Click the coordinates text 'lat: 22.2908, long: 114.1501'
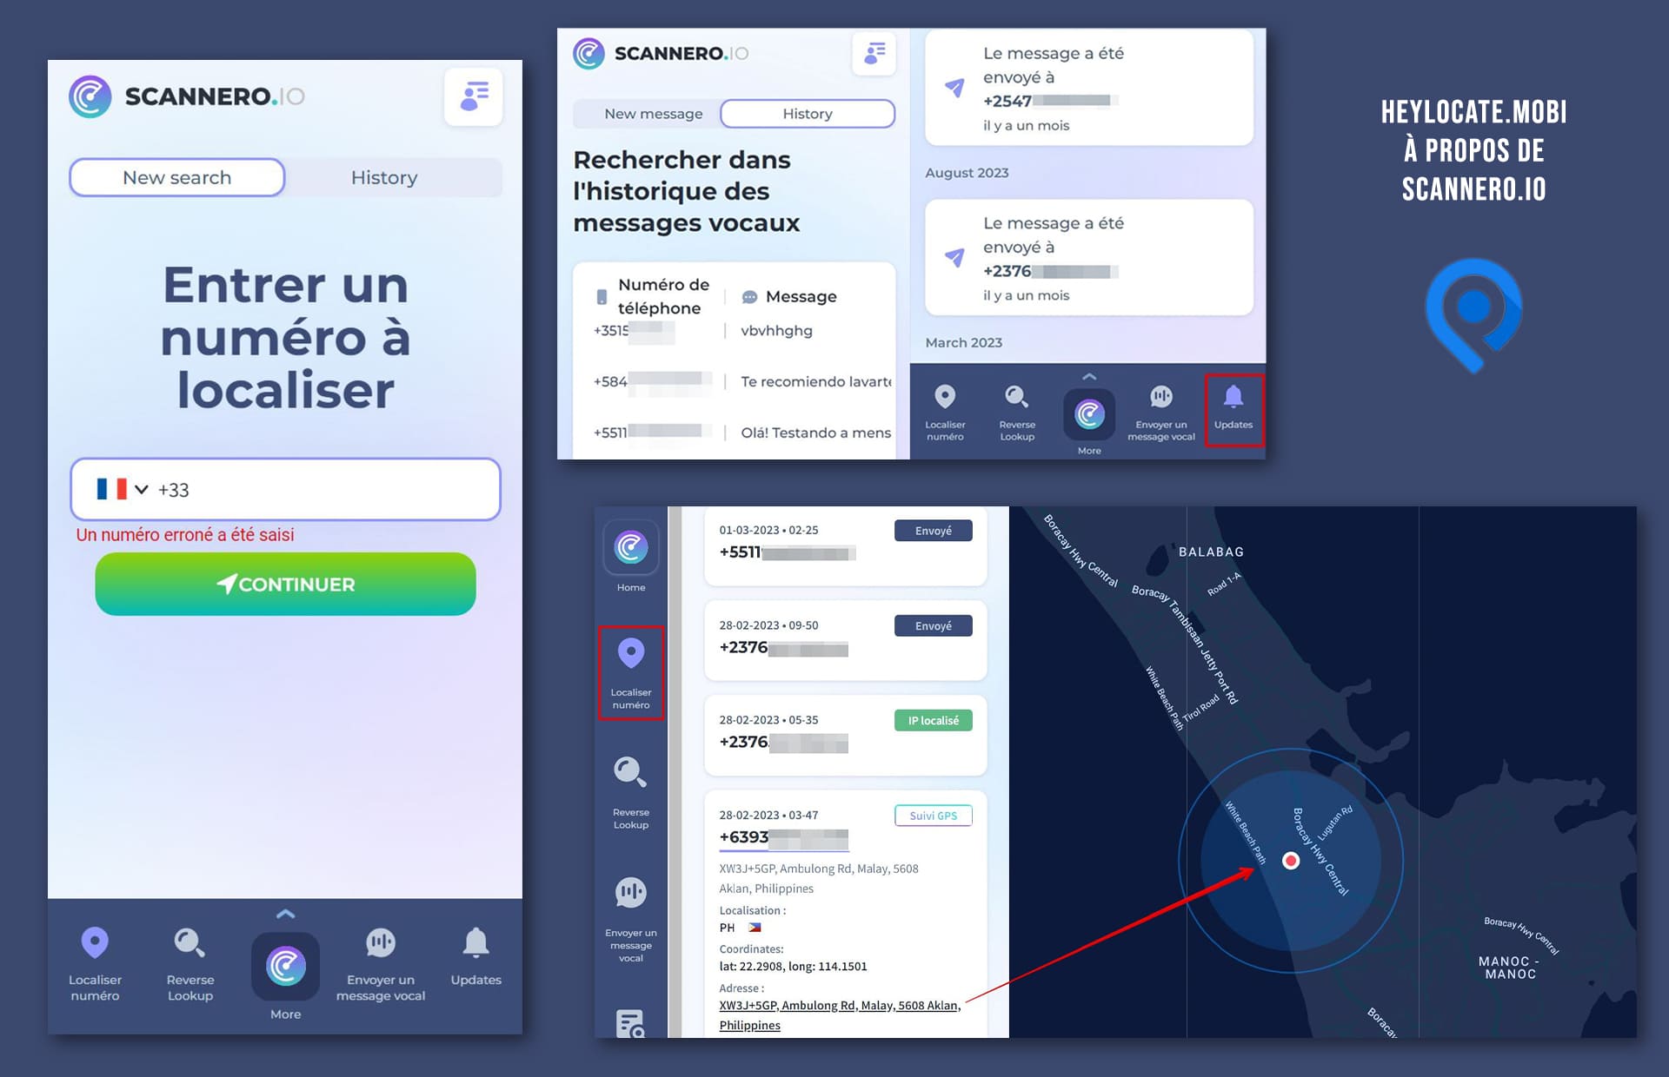 tap(793, 966)
